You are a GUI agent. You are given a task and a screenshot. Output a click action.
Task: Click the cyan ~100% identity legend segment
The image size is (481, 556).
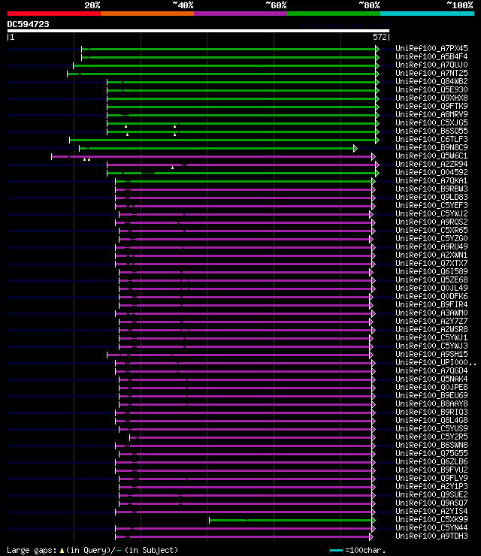427,14
